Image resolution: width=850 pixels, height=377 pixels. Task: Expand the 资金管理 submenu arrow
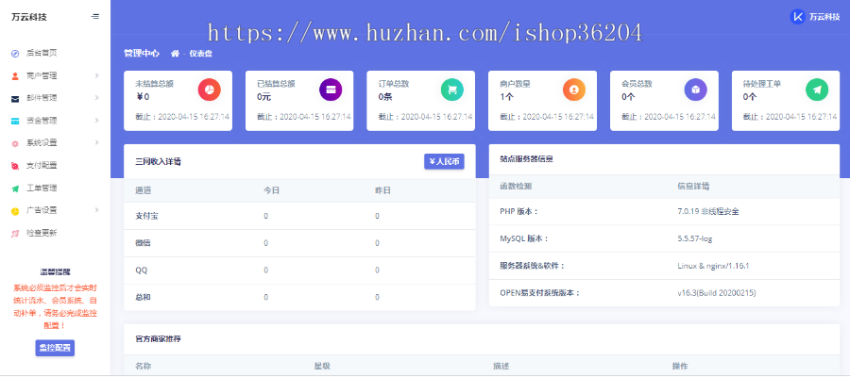96,120
